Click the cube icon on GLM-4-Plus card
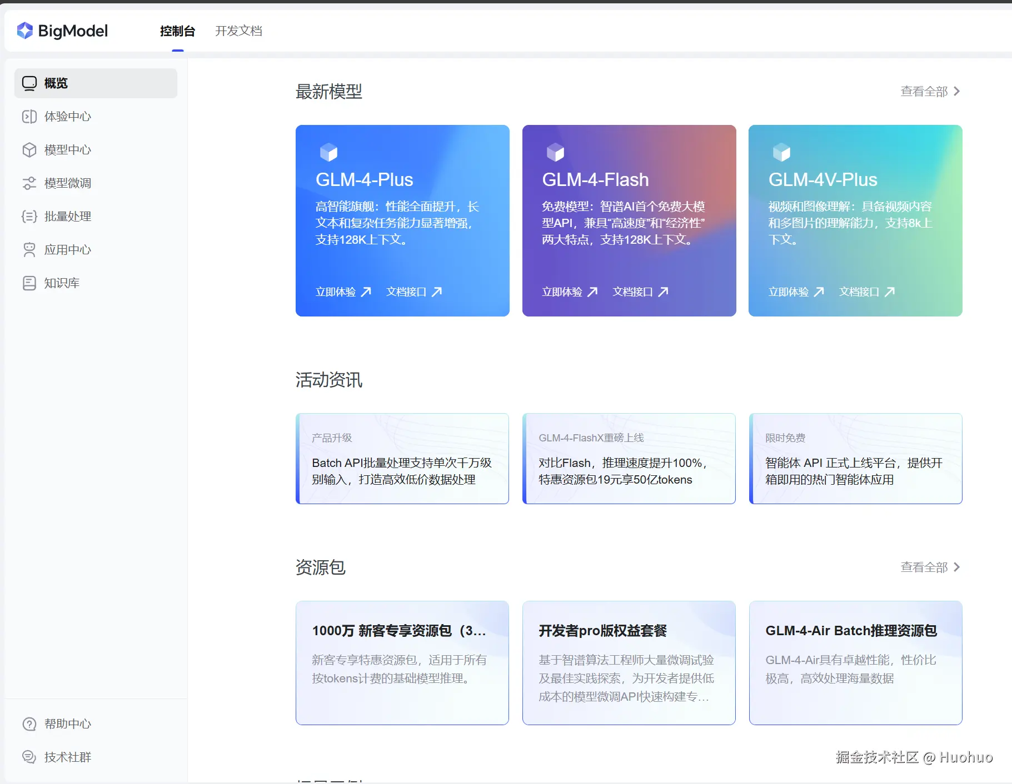Viewport: 1012px width, 784px height. point(328,152)
